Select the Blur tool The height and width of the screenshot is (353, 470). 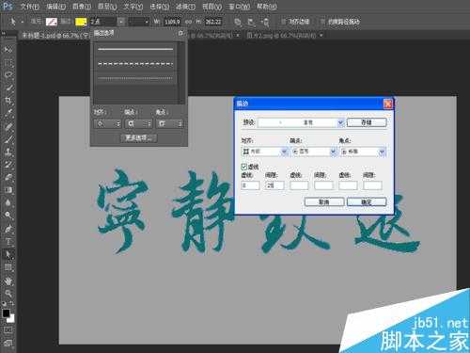pyautogui.click(x=8, y=202)
